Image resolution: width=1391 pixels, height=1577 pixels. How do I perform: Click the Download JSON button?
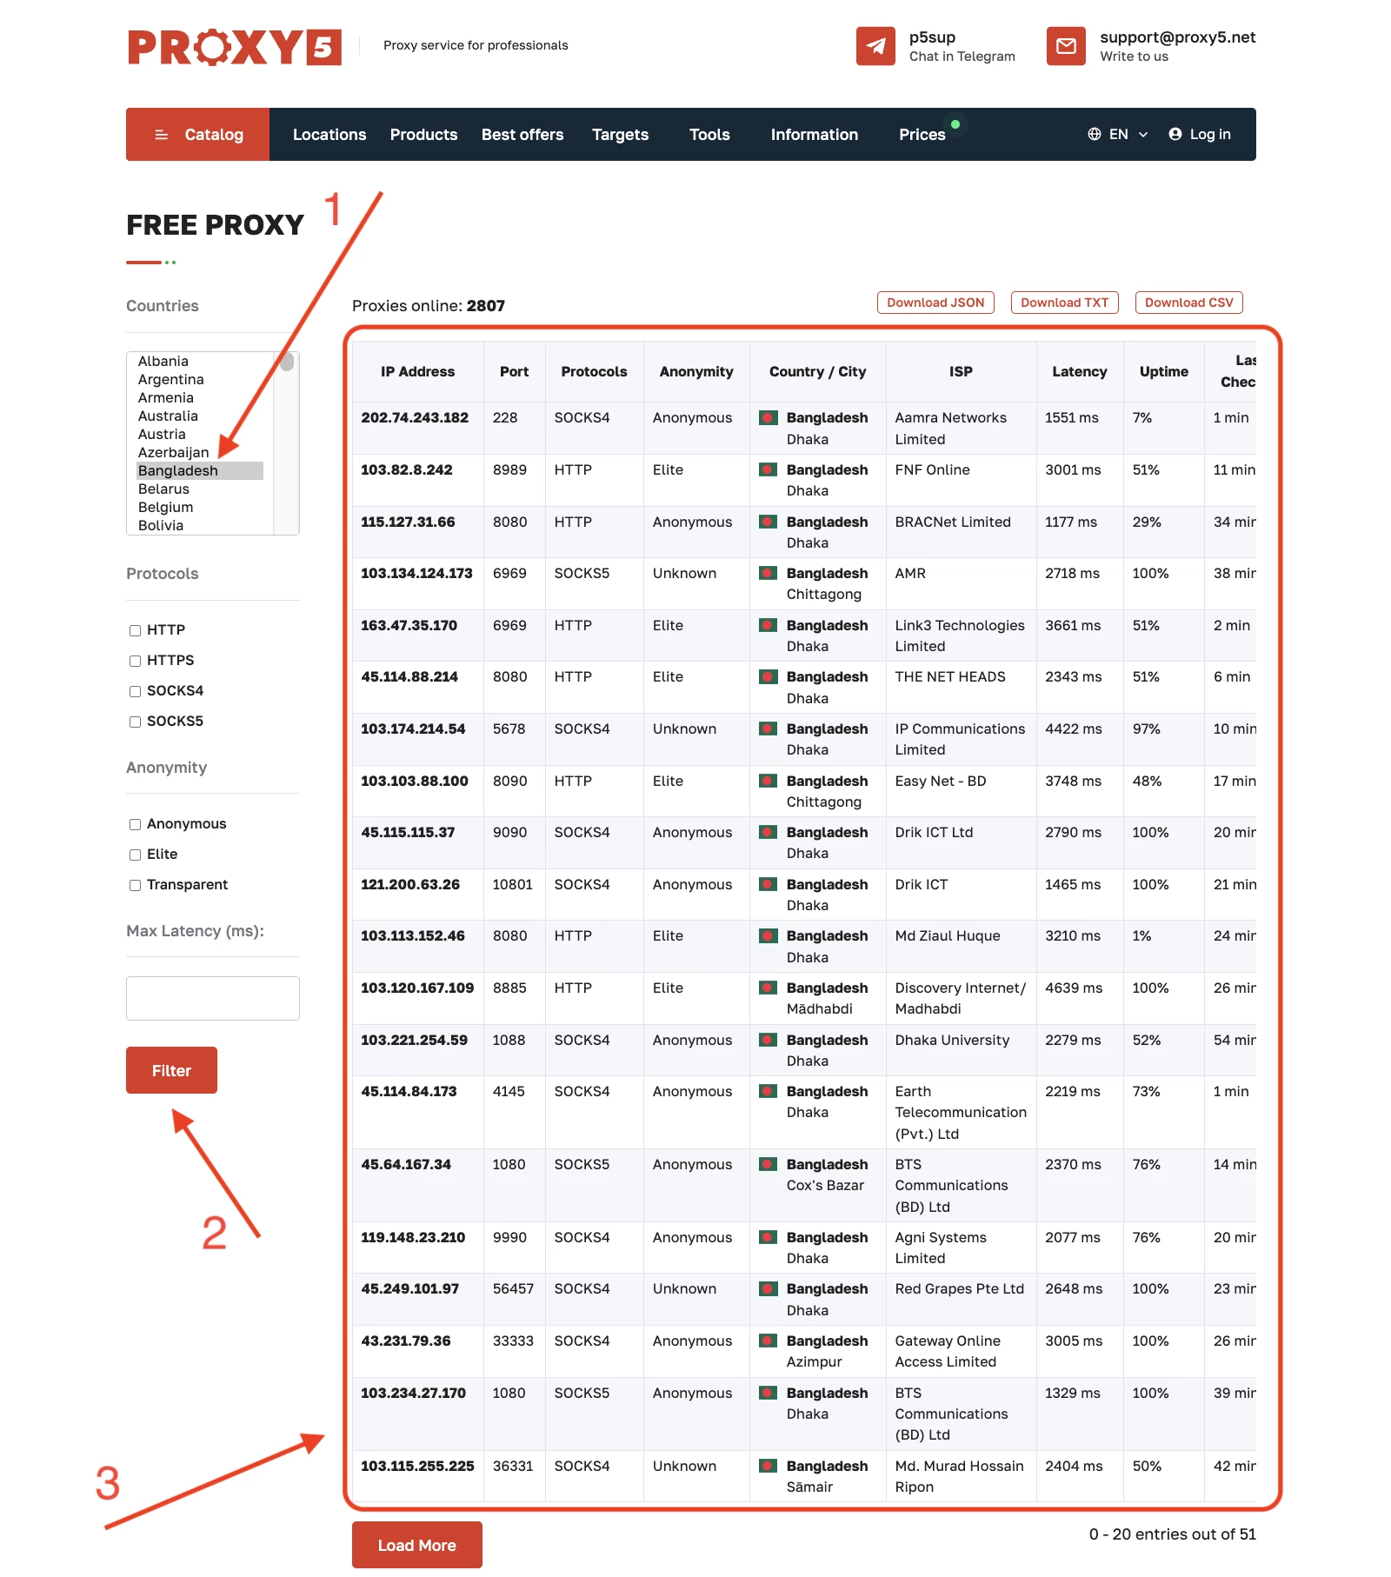click(935, 303)
